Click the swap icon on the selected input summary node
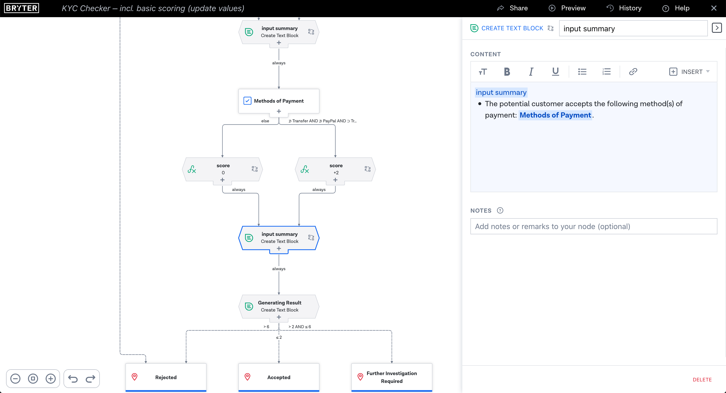 point(311,238)
